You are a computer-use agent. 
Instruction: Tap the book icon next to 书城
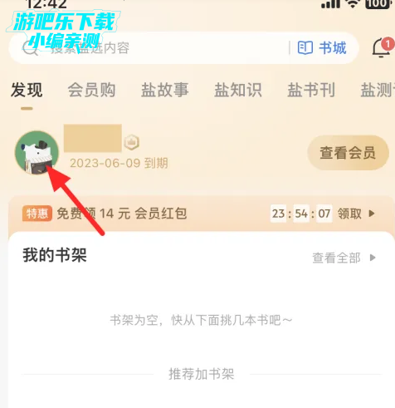[305, 48]
